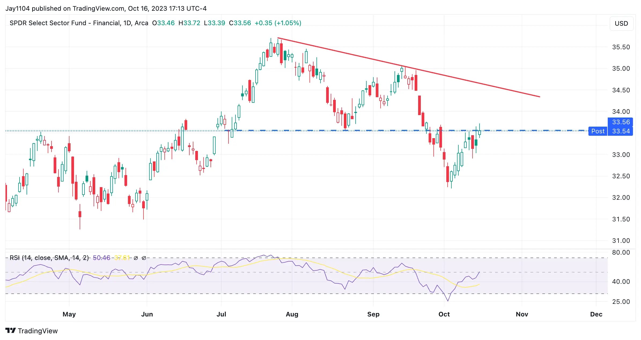641x340 pixels.
Task: Click the 31.00 price axis label
Action: [621, 241]
